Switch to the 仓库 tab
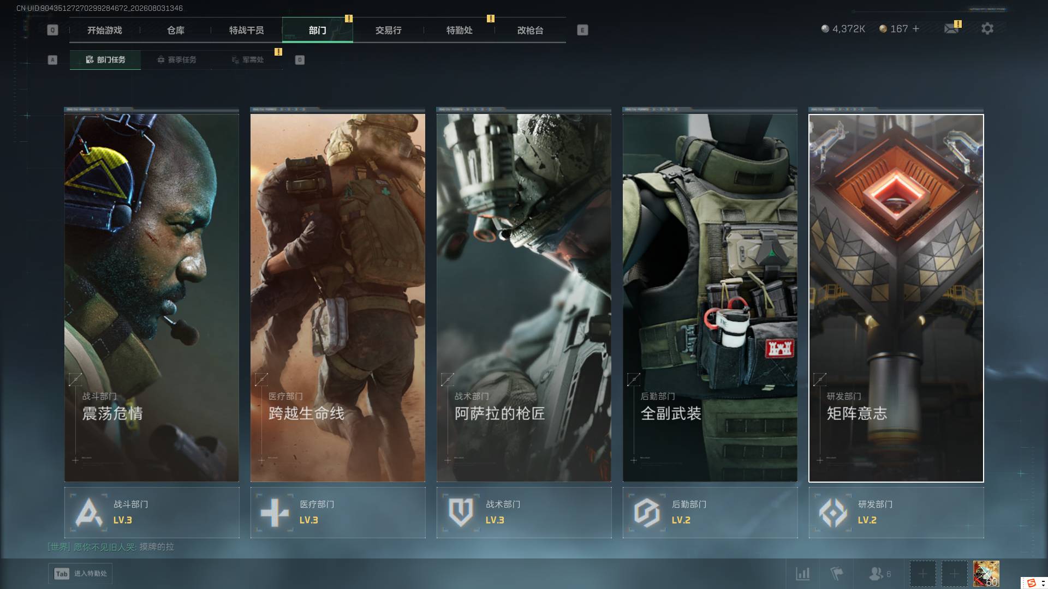 [176, 31]
